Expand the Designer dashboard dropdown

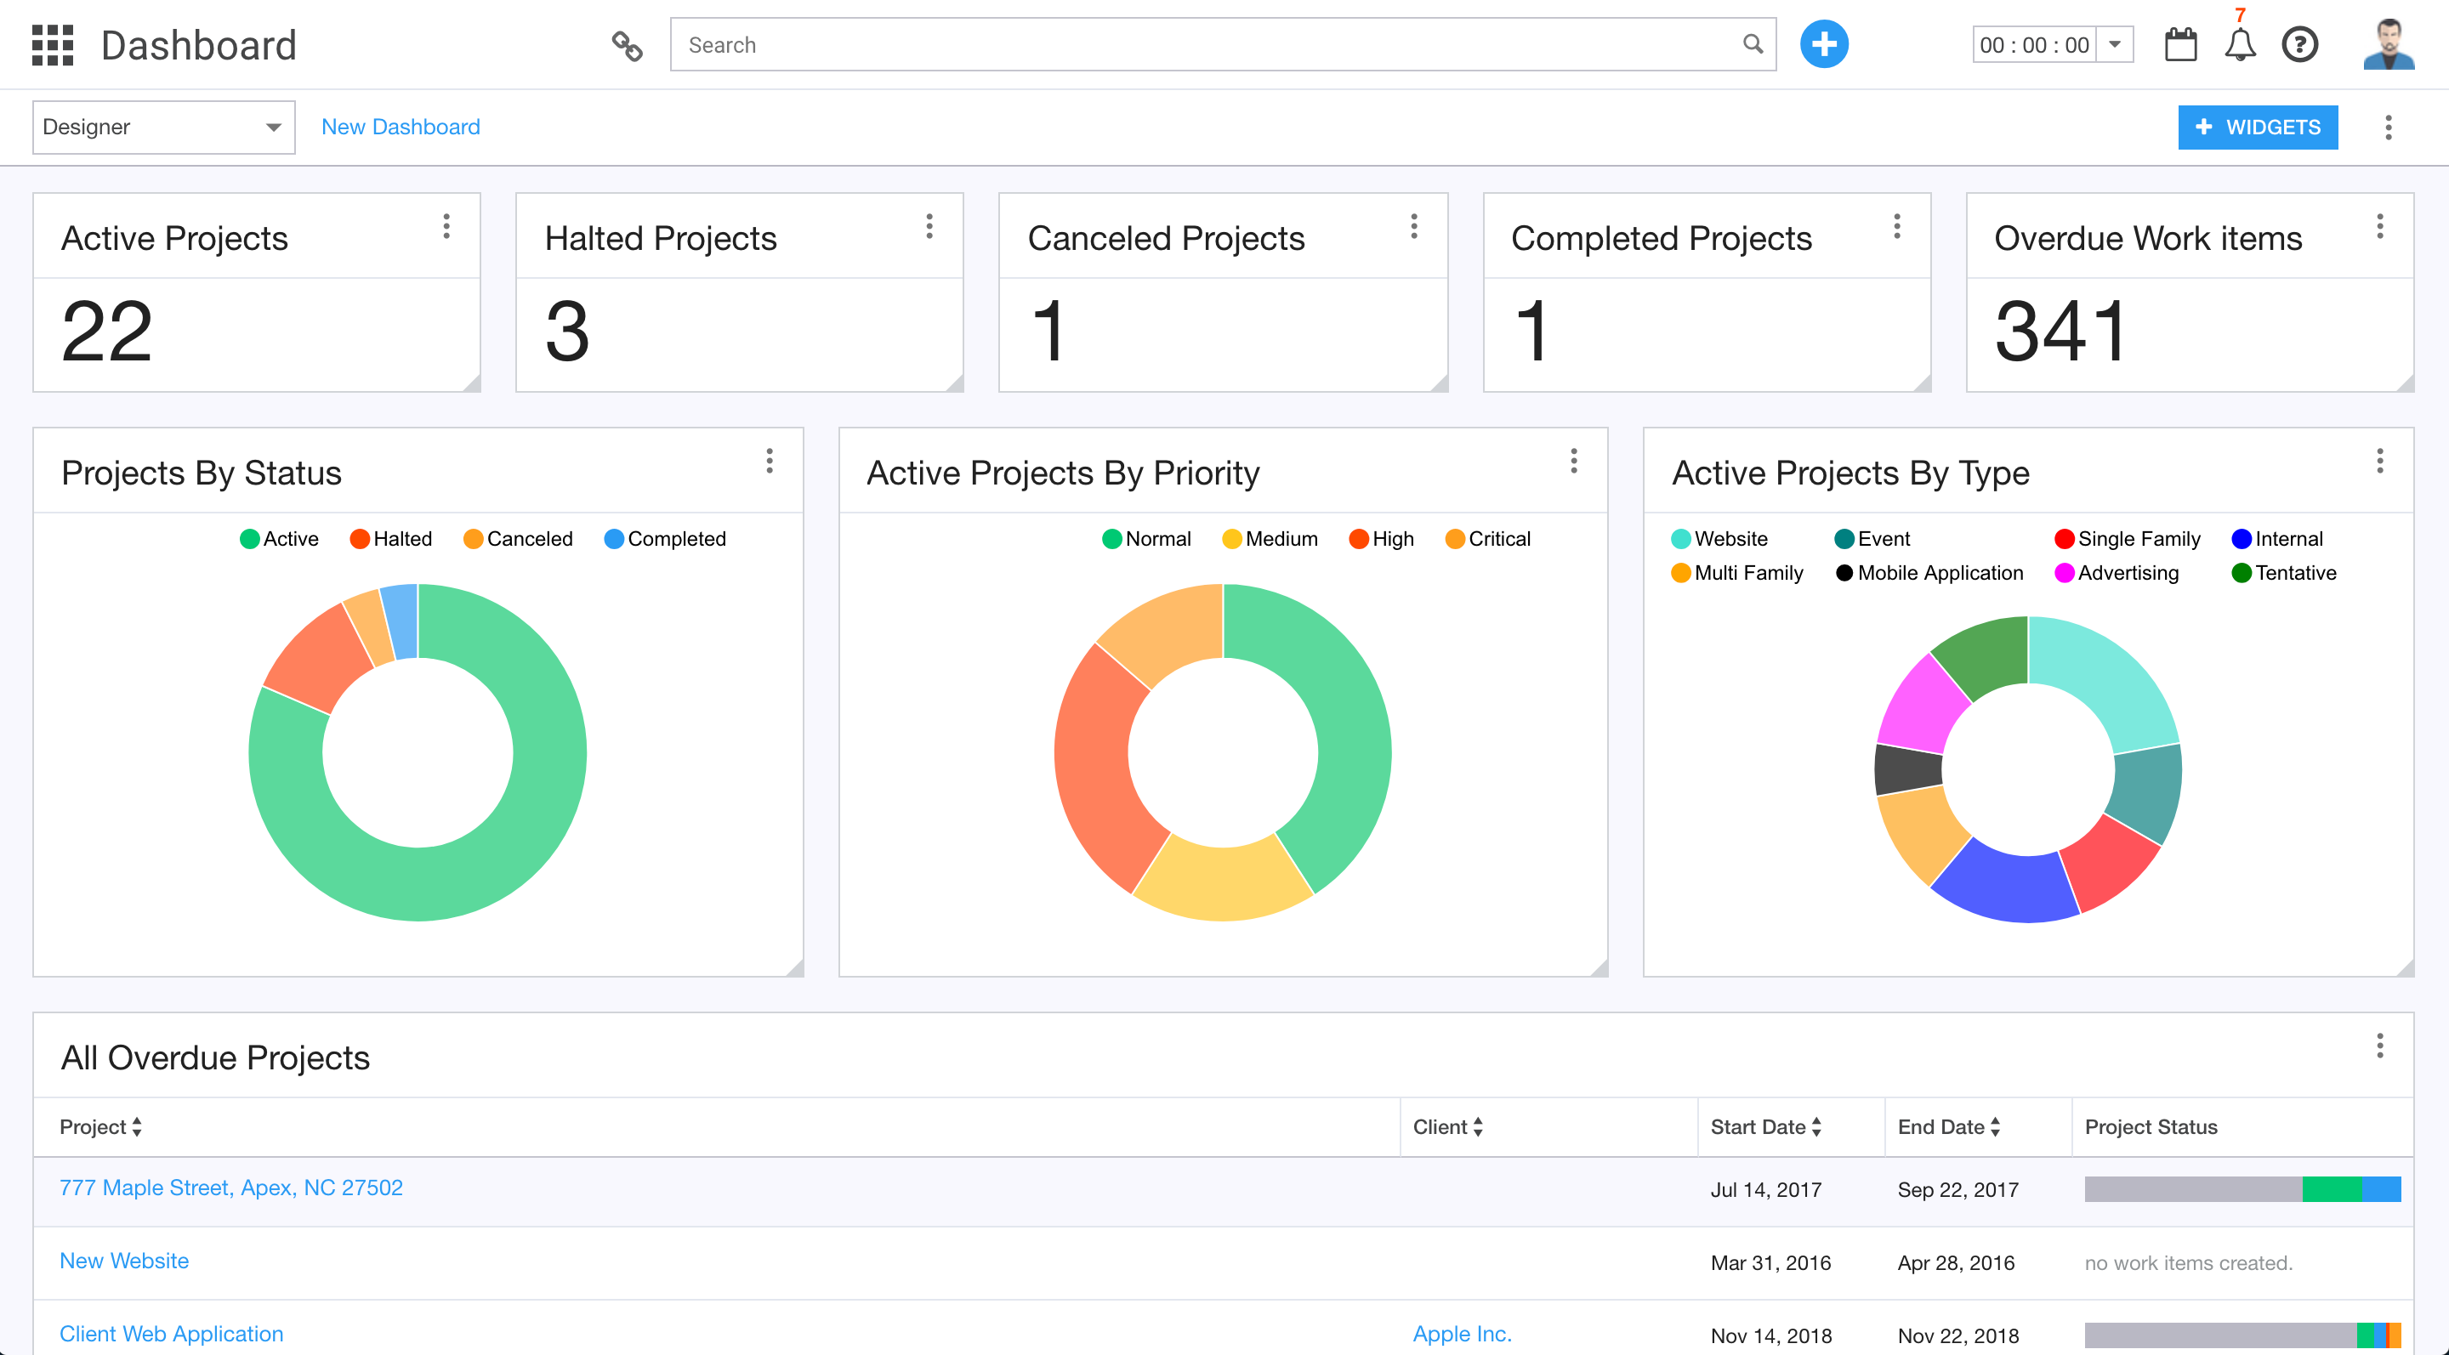[x=163, y=128]
